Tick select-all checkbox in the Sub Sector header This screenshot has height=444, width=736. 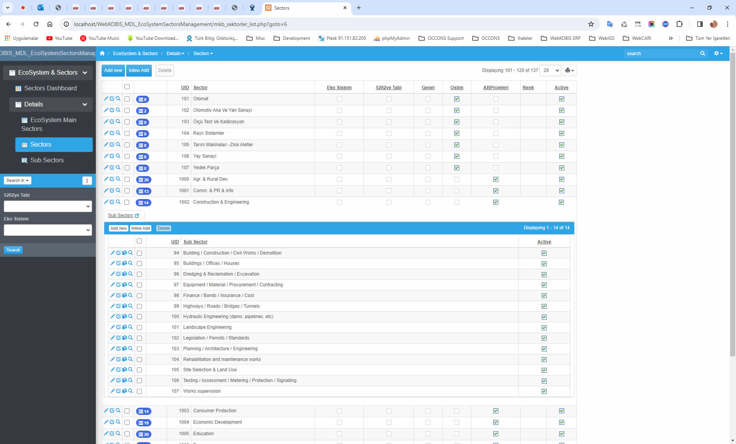pyautogui.click(x=139, y=241)
